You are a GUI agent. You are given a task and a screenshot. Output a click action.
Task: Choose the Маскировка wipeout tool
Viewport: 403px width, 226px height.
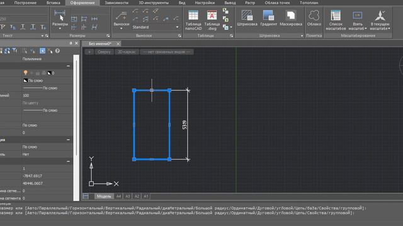coord(291,18)
